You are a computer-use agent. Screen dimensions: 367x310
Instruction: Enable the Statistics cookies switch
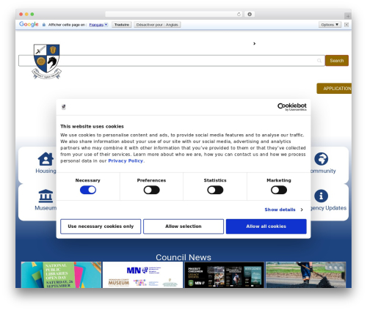[215, 190]
